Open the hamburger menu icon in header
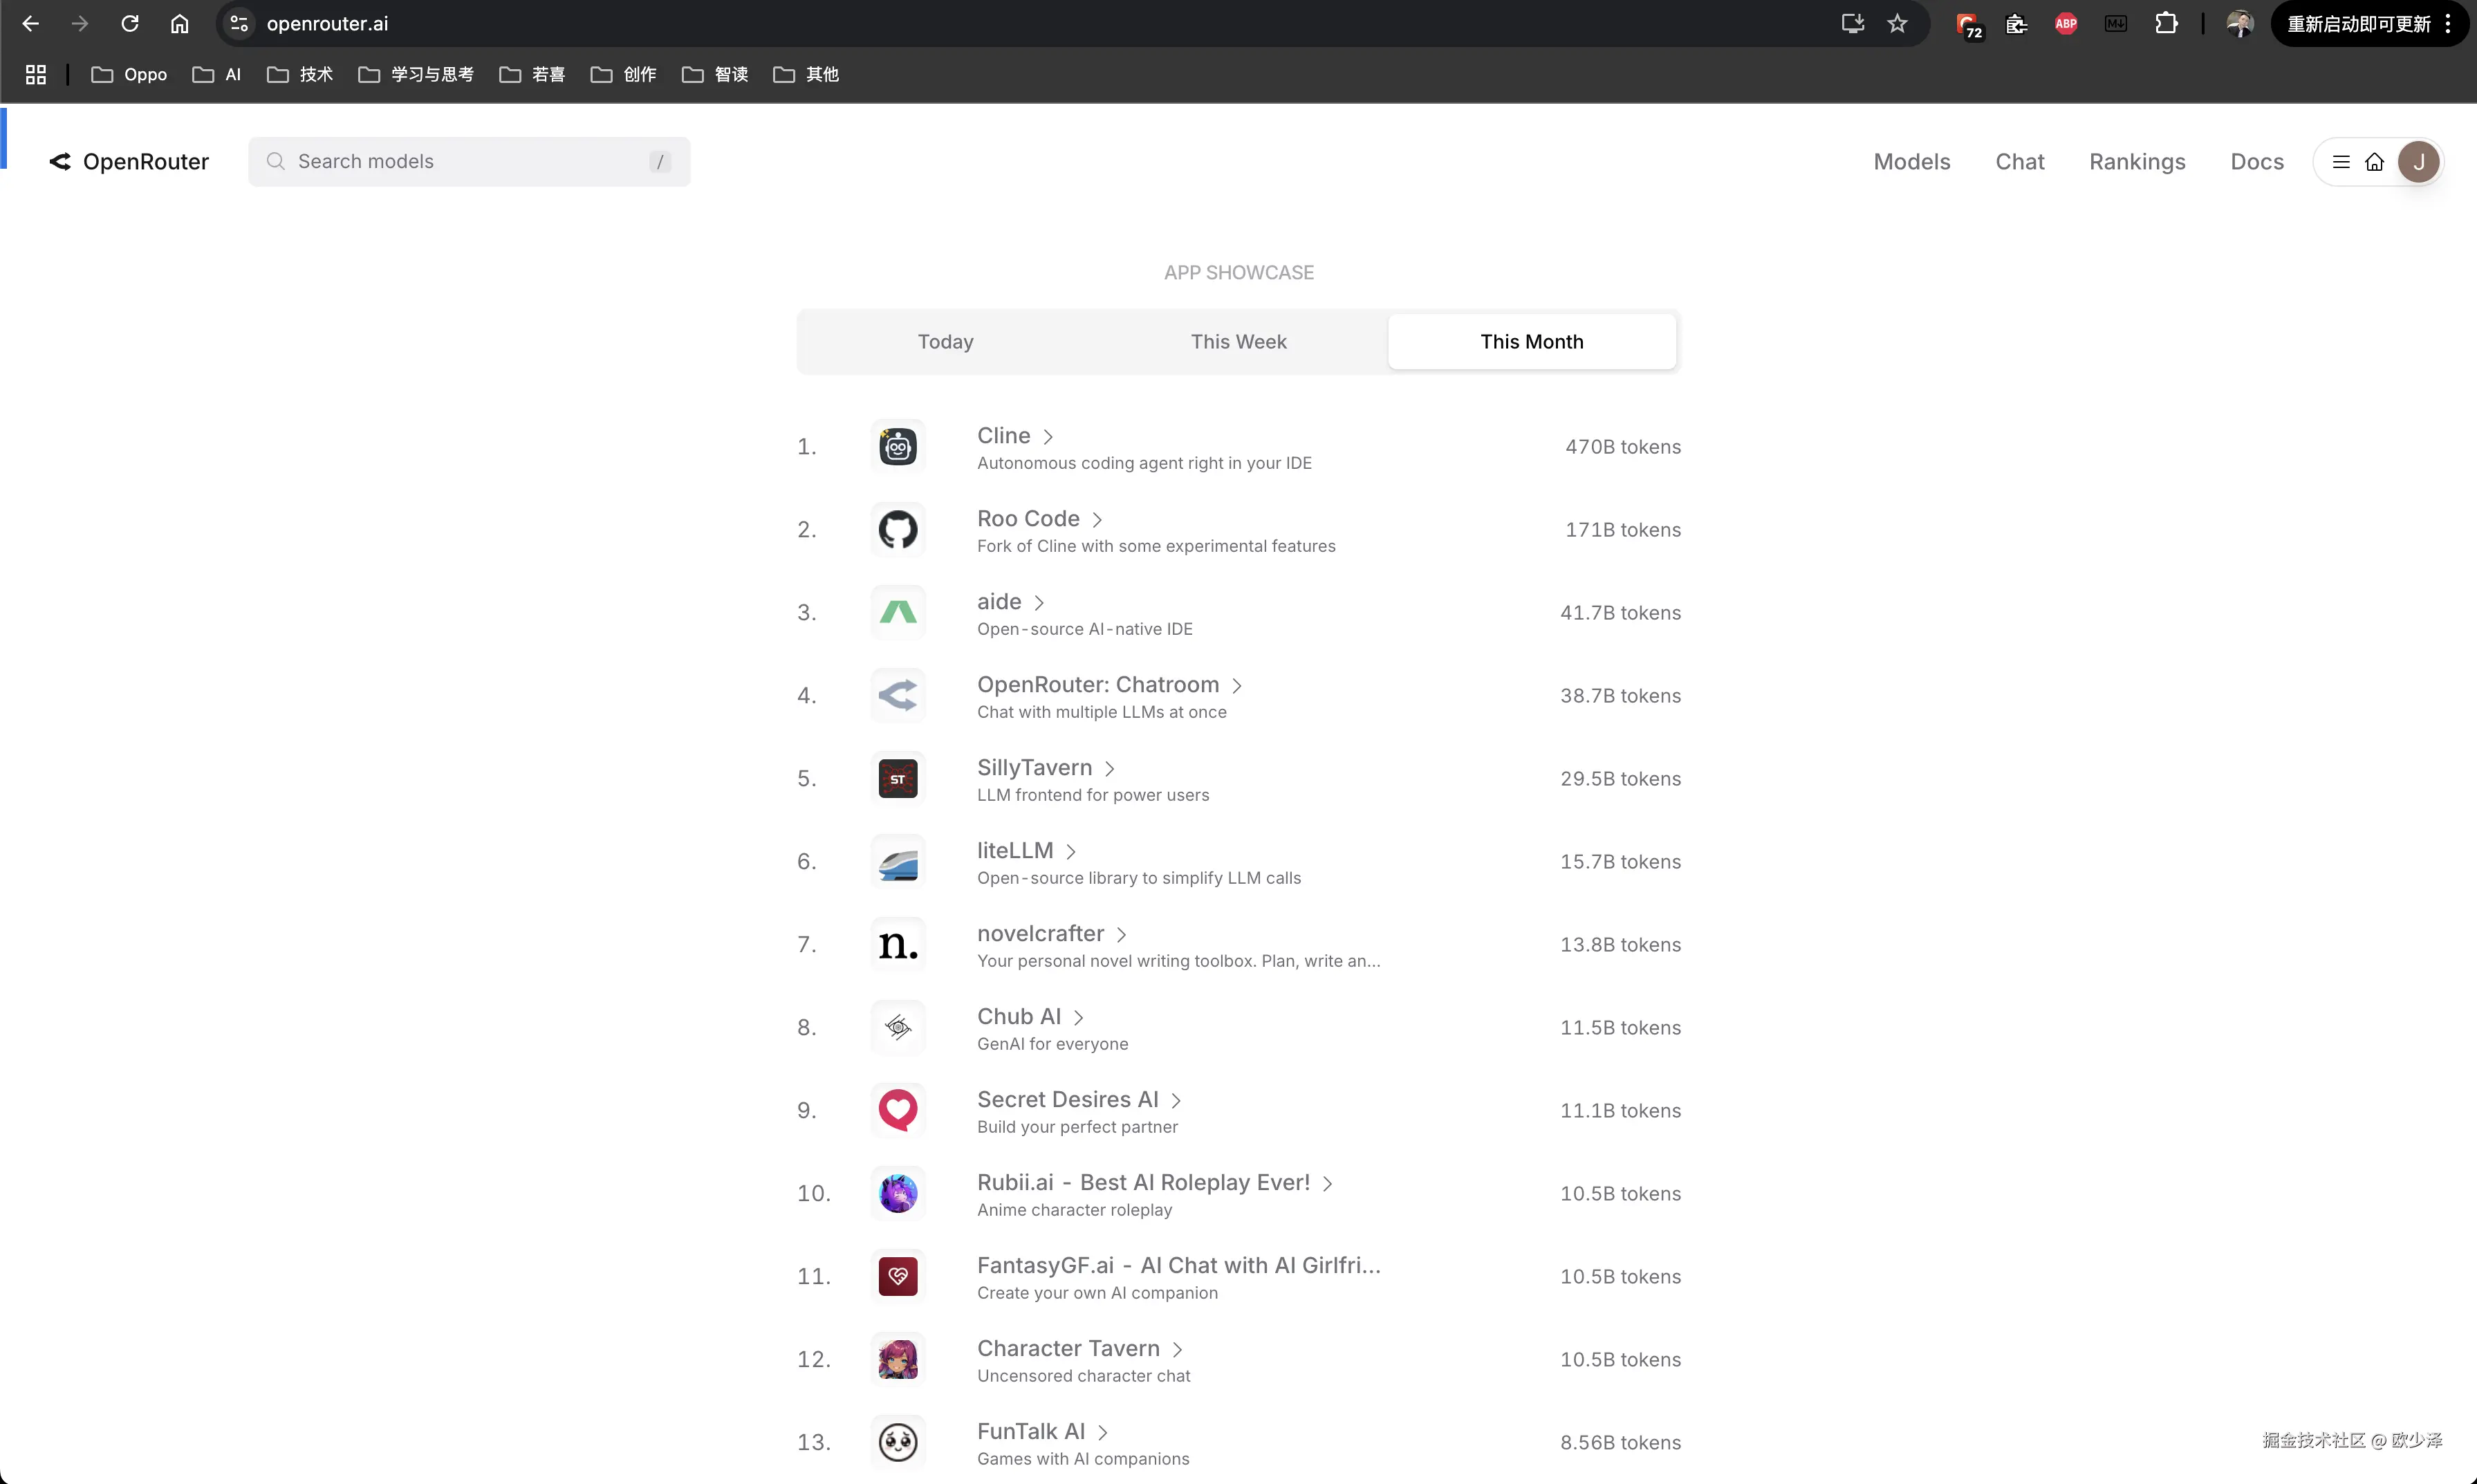 2340,162
